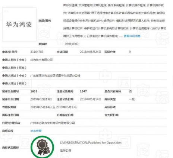Click the 是否共有商标 label
Viewport: 173px width, 158px height.
(x=113, y=91)
